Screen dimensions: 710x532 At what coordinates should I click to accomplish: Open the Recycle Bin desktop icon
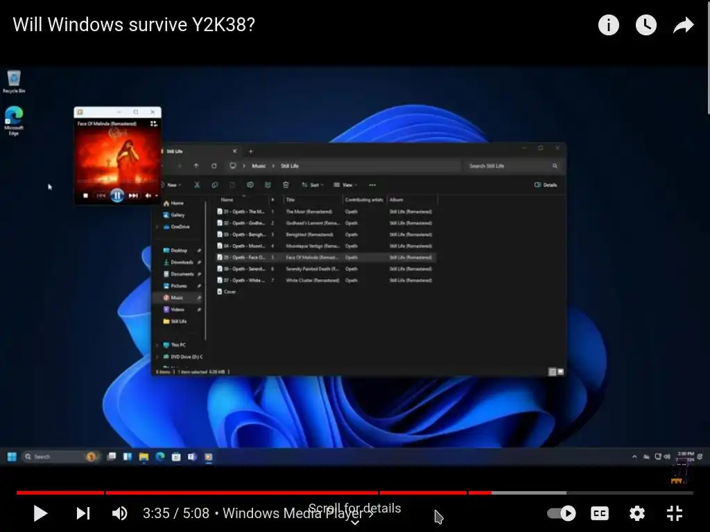(x=14, y=82)
